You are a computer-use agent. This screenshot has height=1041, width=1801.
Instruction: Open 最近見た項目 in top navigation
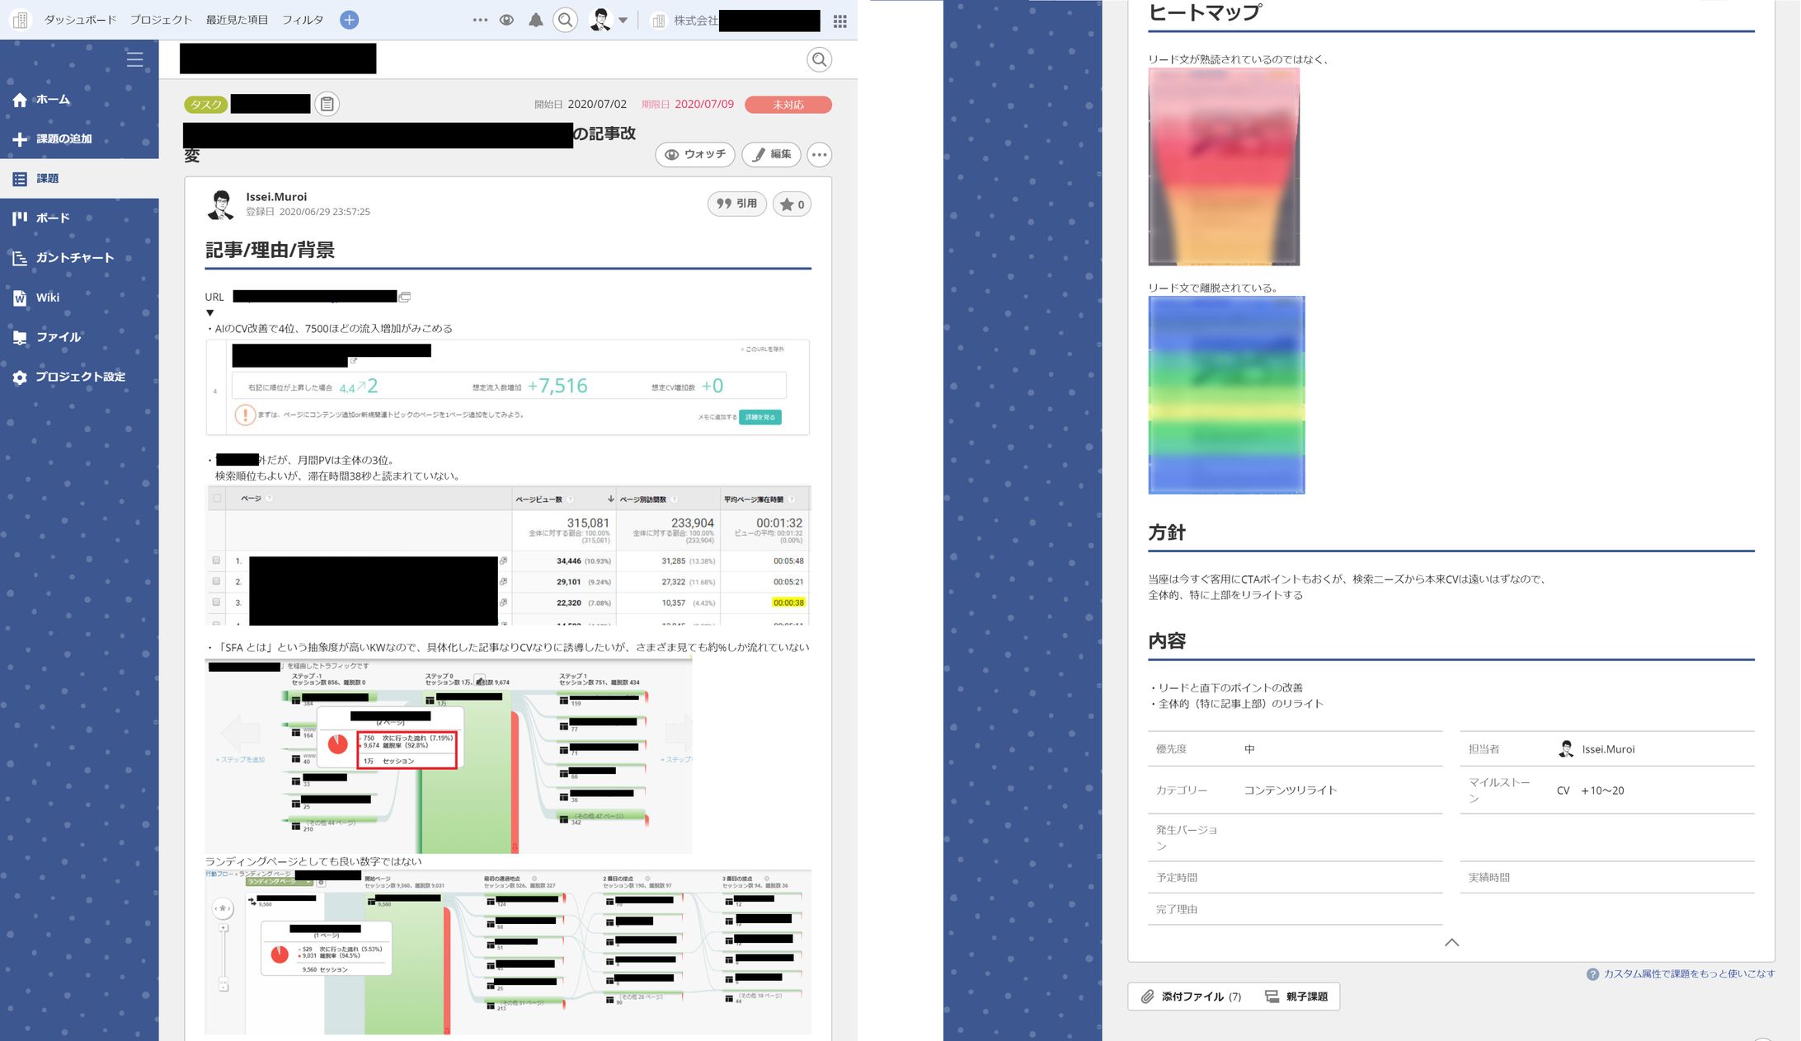tap(237, 20)
